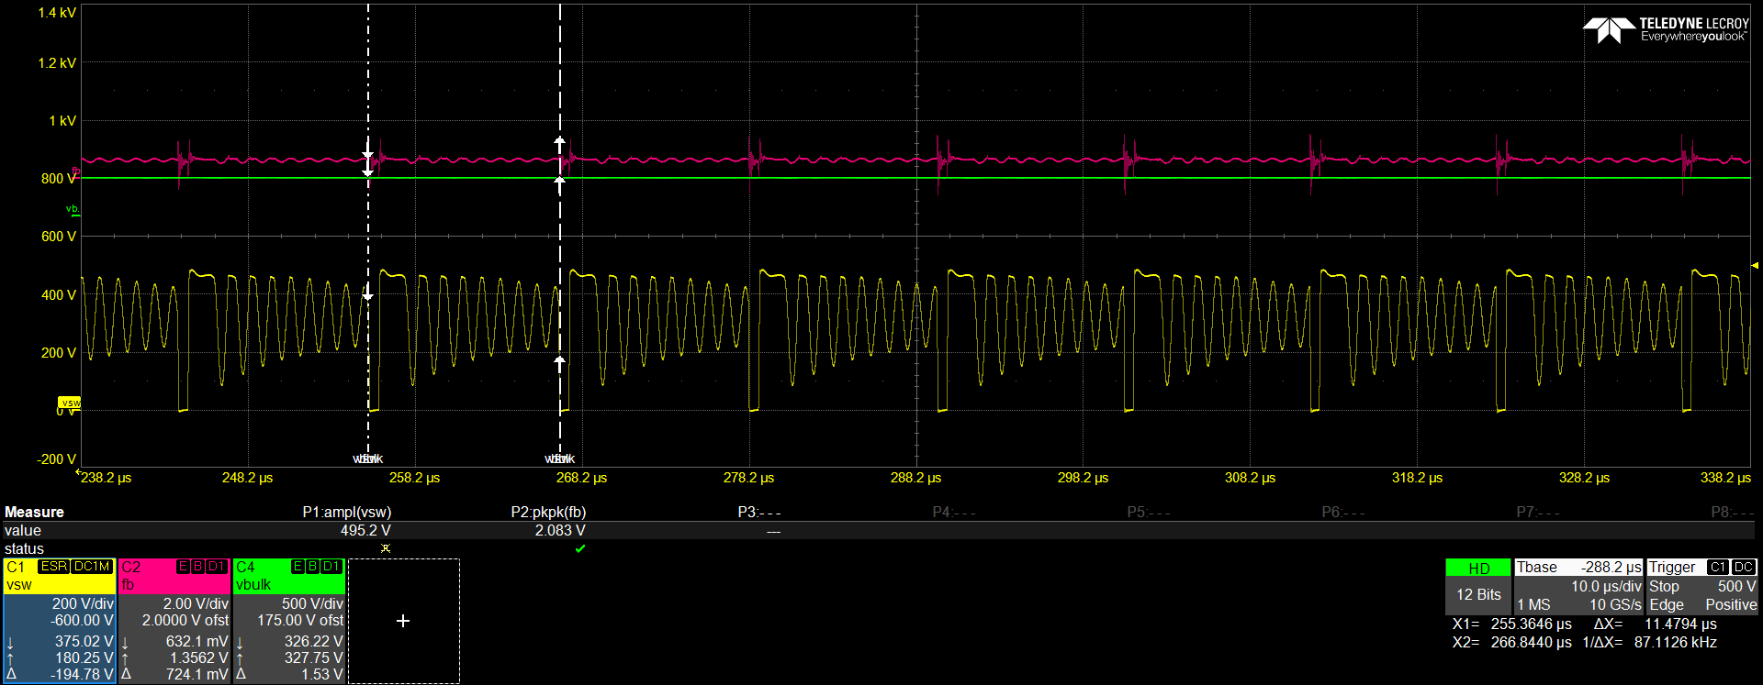Click the ESR badge on channel C1
The height and width of the screenshot is (685, 1763).
pyautogui.click(x=54, y=567)
